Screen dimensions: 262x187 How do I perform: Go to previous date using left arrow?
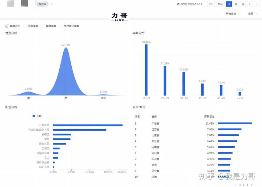coord(250,4)
